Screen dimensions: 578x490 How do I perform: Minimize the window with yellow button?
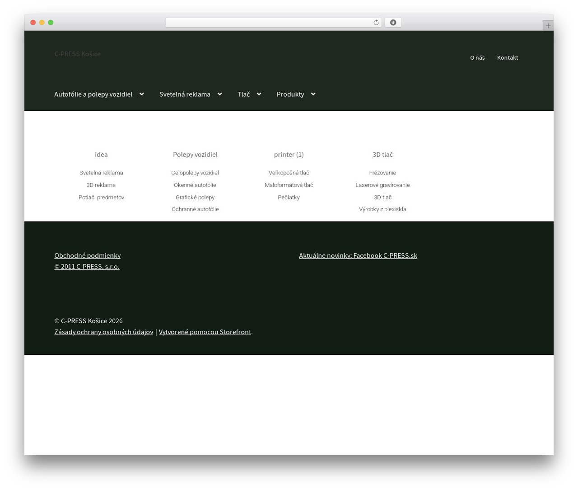(x=42, y=23)
